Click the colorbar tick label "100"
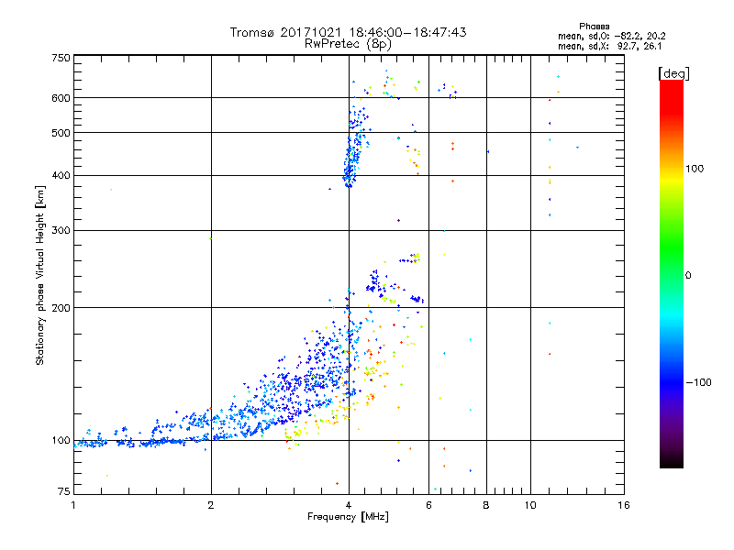The width and height of the screenshot is (734, 550). point(695,169)
